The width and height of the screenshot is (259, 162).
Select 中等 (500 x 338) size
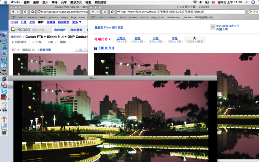coord(175,40)
